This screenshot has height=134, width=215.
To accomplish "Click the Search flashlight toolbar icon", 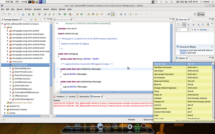I will click(101, 14).
